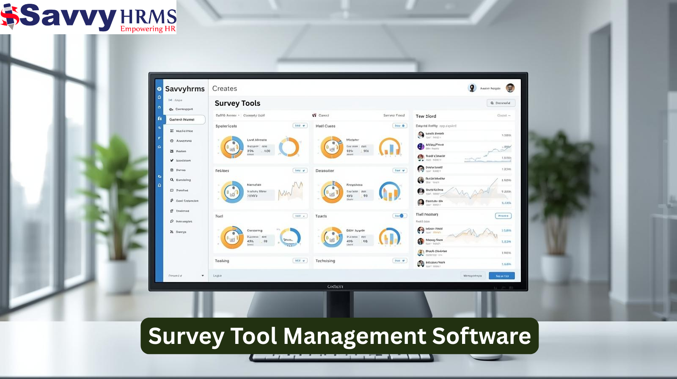Click the speech bubble icon in sidebar menu

172,221
